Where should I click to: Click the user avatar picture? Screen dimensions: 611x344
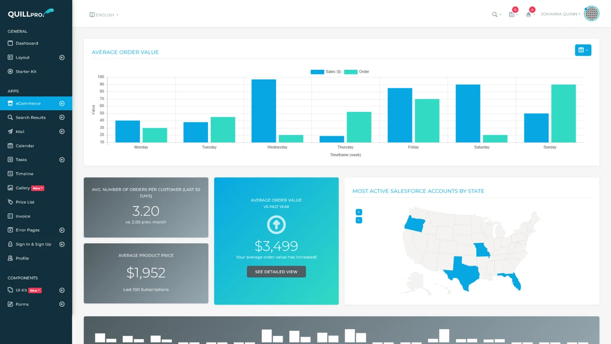tap(591, 14)
